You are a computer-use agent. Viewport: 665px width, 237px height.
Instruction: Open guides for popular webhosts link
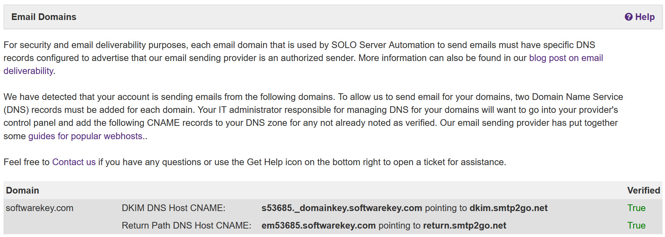click(85, 136)
